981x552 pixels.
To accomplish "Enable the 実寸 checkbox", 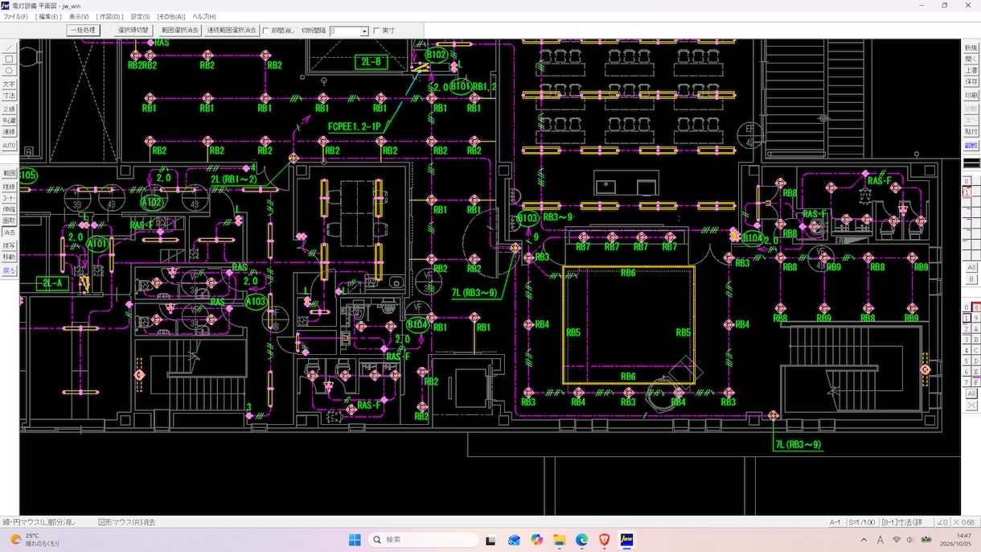I will point(376,31).
